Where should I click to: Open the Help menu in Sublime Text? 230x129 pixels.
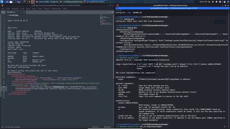click(x=65, y=9)
